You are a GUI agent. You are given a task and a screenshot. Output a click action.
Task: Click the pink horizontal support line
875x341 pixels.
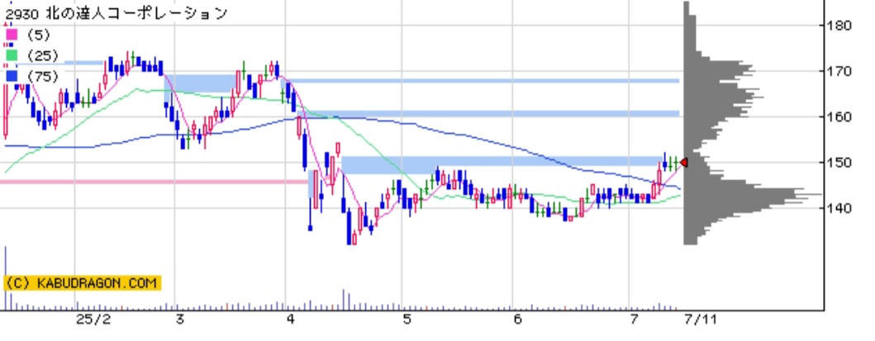click(155, 182)
